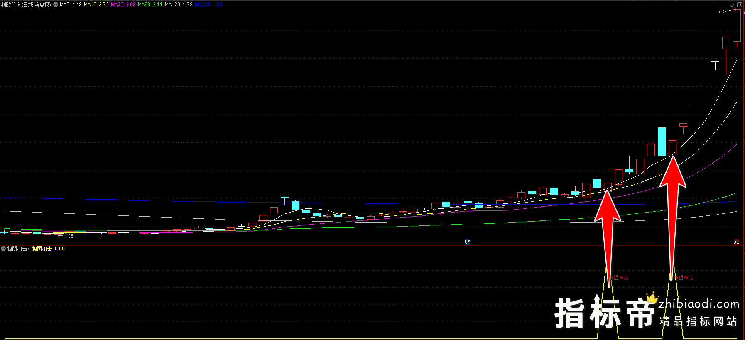Viewport: 745px width, 340px height.
Task: Select the 极阴狙击F indicator name
Action: pos(19,249)
